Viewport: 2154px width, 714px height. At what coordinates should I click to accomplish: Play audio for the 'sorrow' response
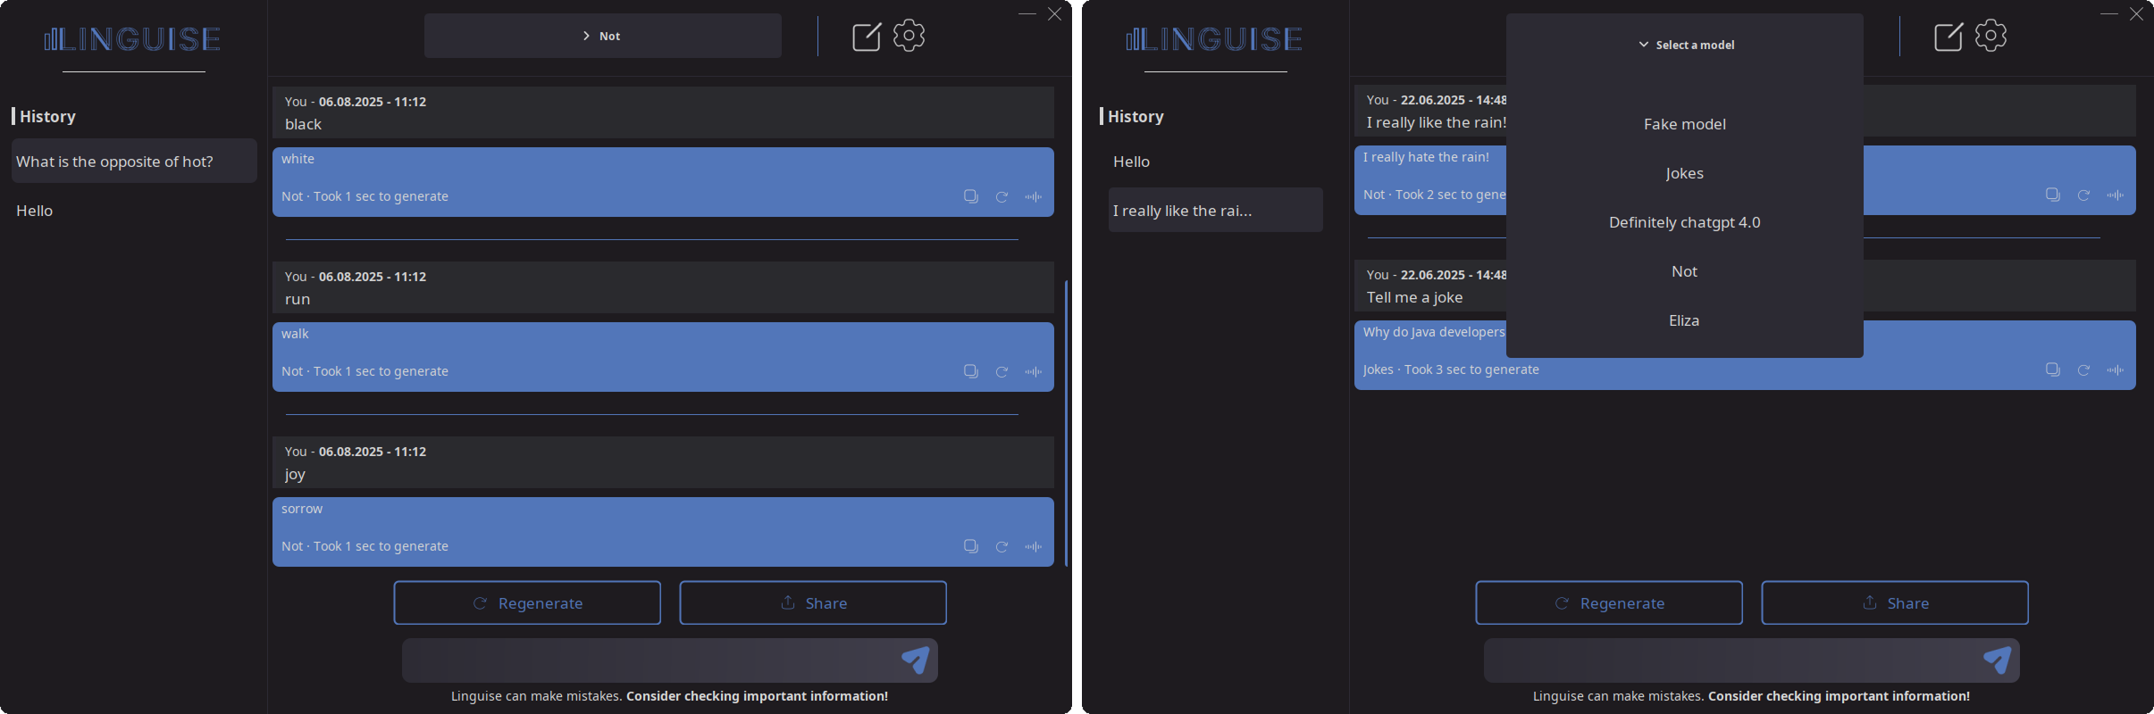[1033, 546]
